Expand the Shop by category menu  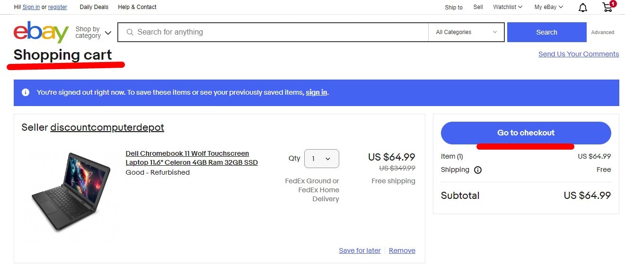(x=93, y=32)
